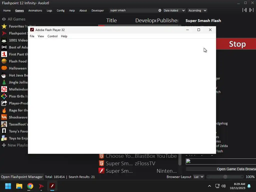The height and width of the screenshot is (192, 256).
Task: Click the game screenshot thumbnail in sidebar
Action: click(221, 161)
